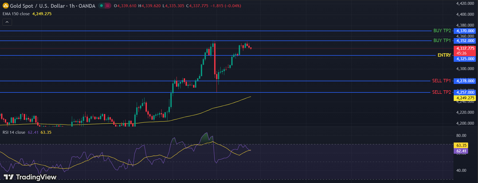Image resolution: width=478 pixels, height=183 pixels.
Task: Click the TradingView logo watermark
Action: tap(30, 177)
